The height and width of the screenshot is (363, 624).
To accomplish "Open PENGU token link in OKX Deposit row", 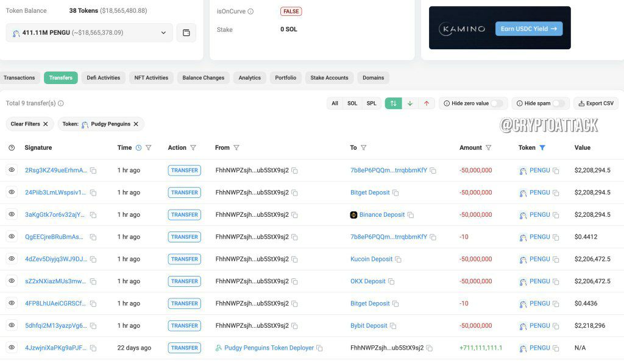I will 540,281.
